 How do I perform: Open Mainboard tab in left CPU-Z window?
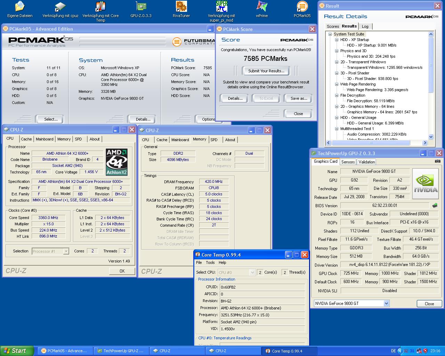pos(44,139)
